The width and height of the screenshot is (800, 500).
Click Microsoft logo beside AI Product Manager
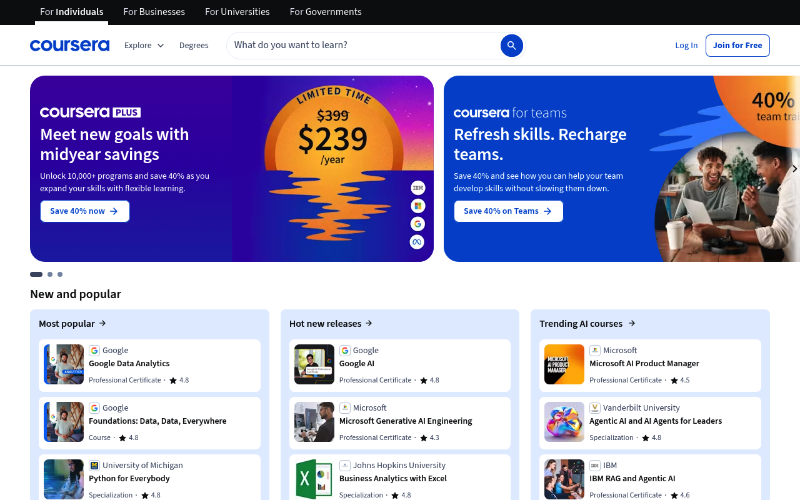click(x=595, y=351)
